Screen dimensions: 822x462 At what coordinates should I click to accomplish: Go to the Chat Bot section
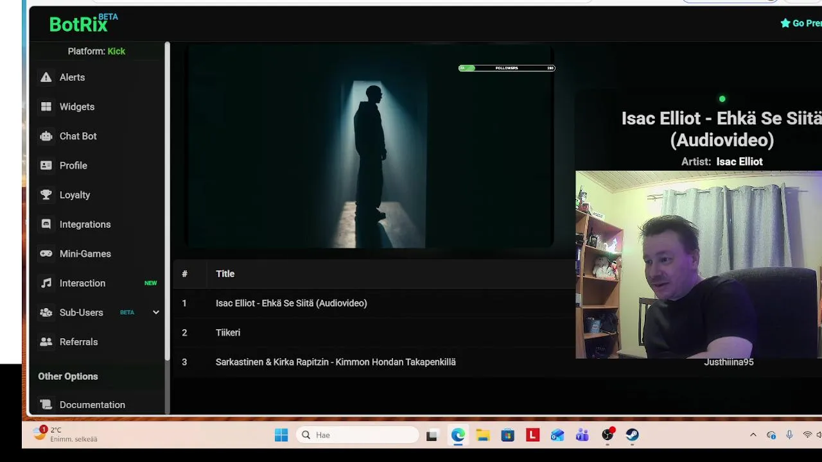[x=78, y=136]
